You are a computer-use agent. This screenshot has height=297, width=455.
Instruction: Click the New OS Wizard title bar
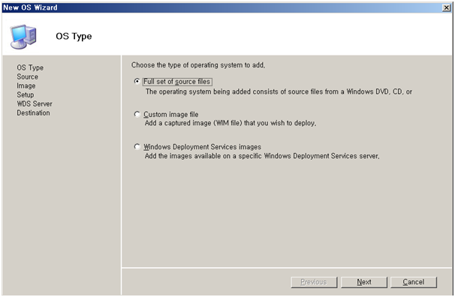[x=221, y=7]
